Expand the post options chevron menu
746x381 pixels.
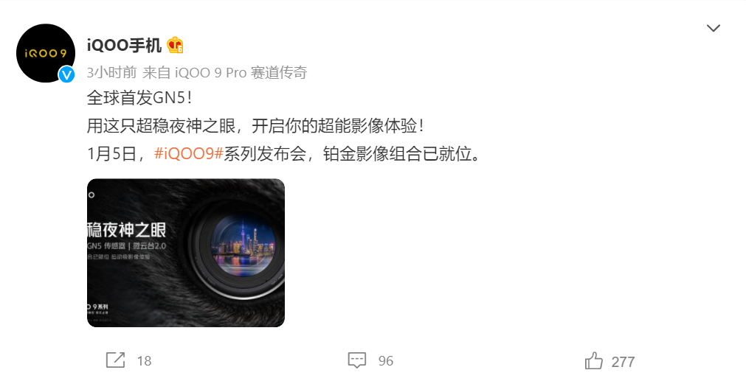(714, 28)
